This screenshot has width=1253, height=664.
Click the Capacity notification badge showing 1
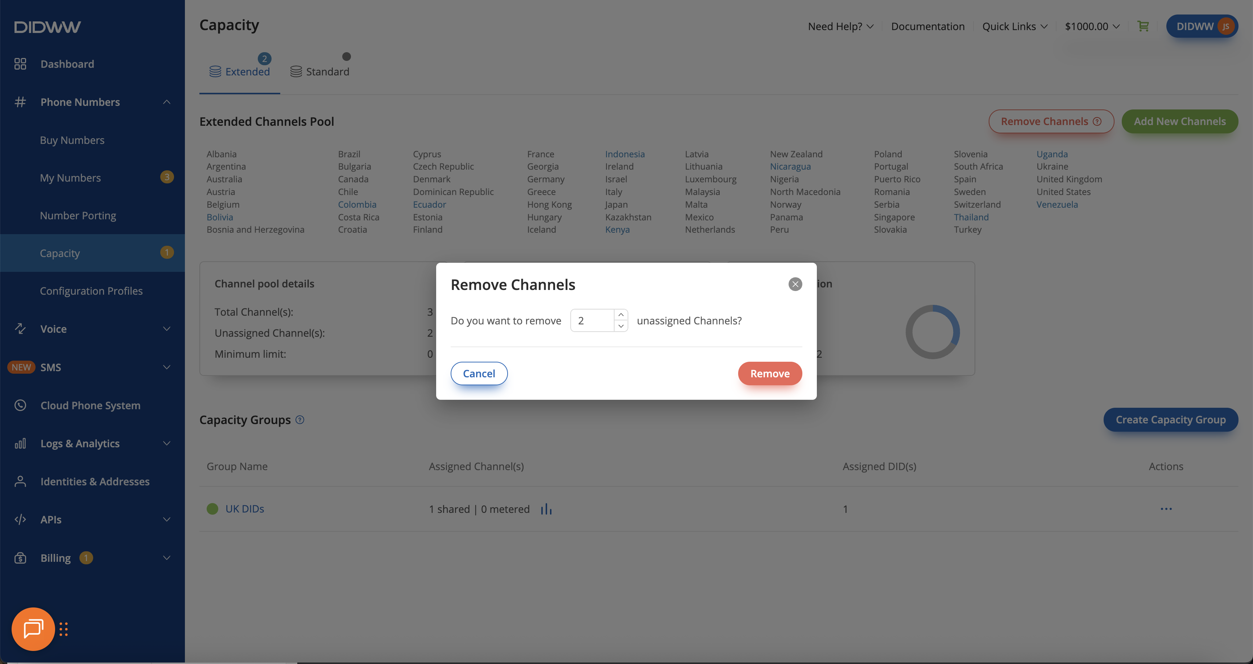coord(166,252)
